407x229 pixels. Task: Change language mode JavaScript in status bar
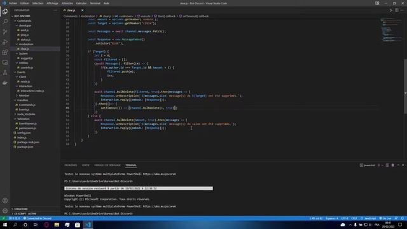tap(368, 218)
